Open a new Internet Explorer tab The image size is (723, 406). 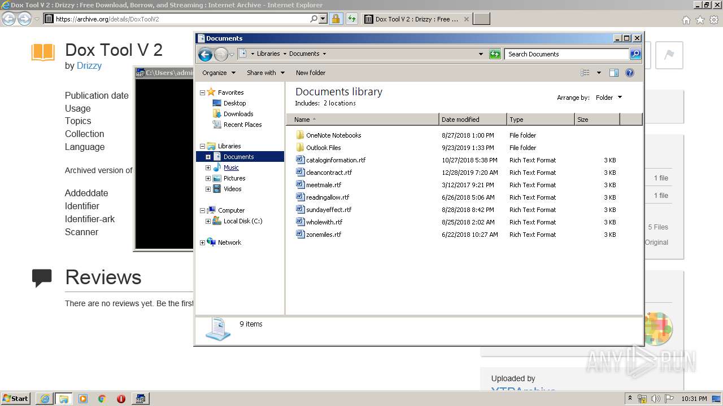coord(481,19)
